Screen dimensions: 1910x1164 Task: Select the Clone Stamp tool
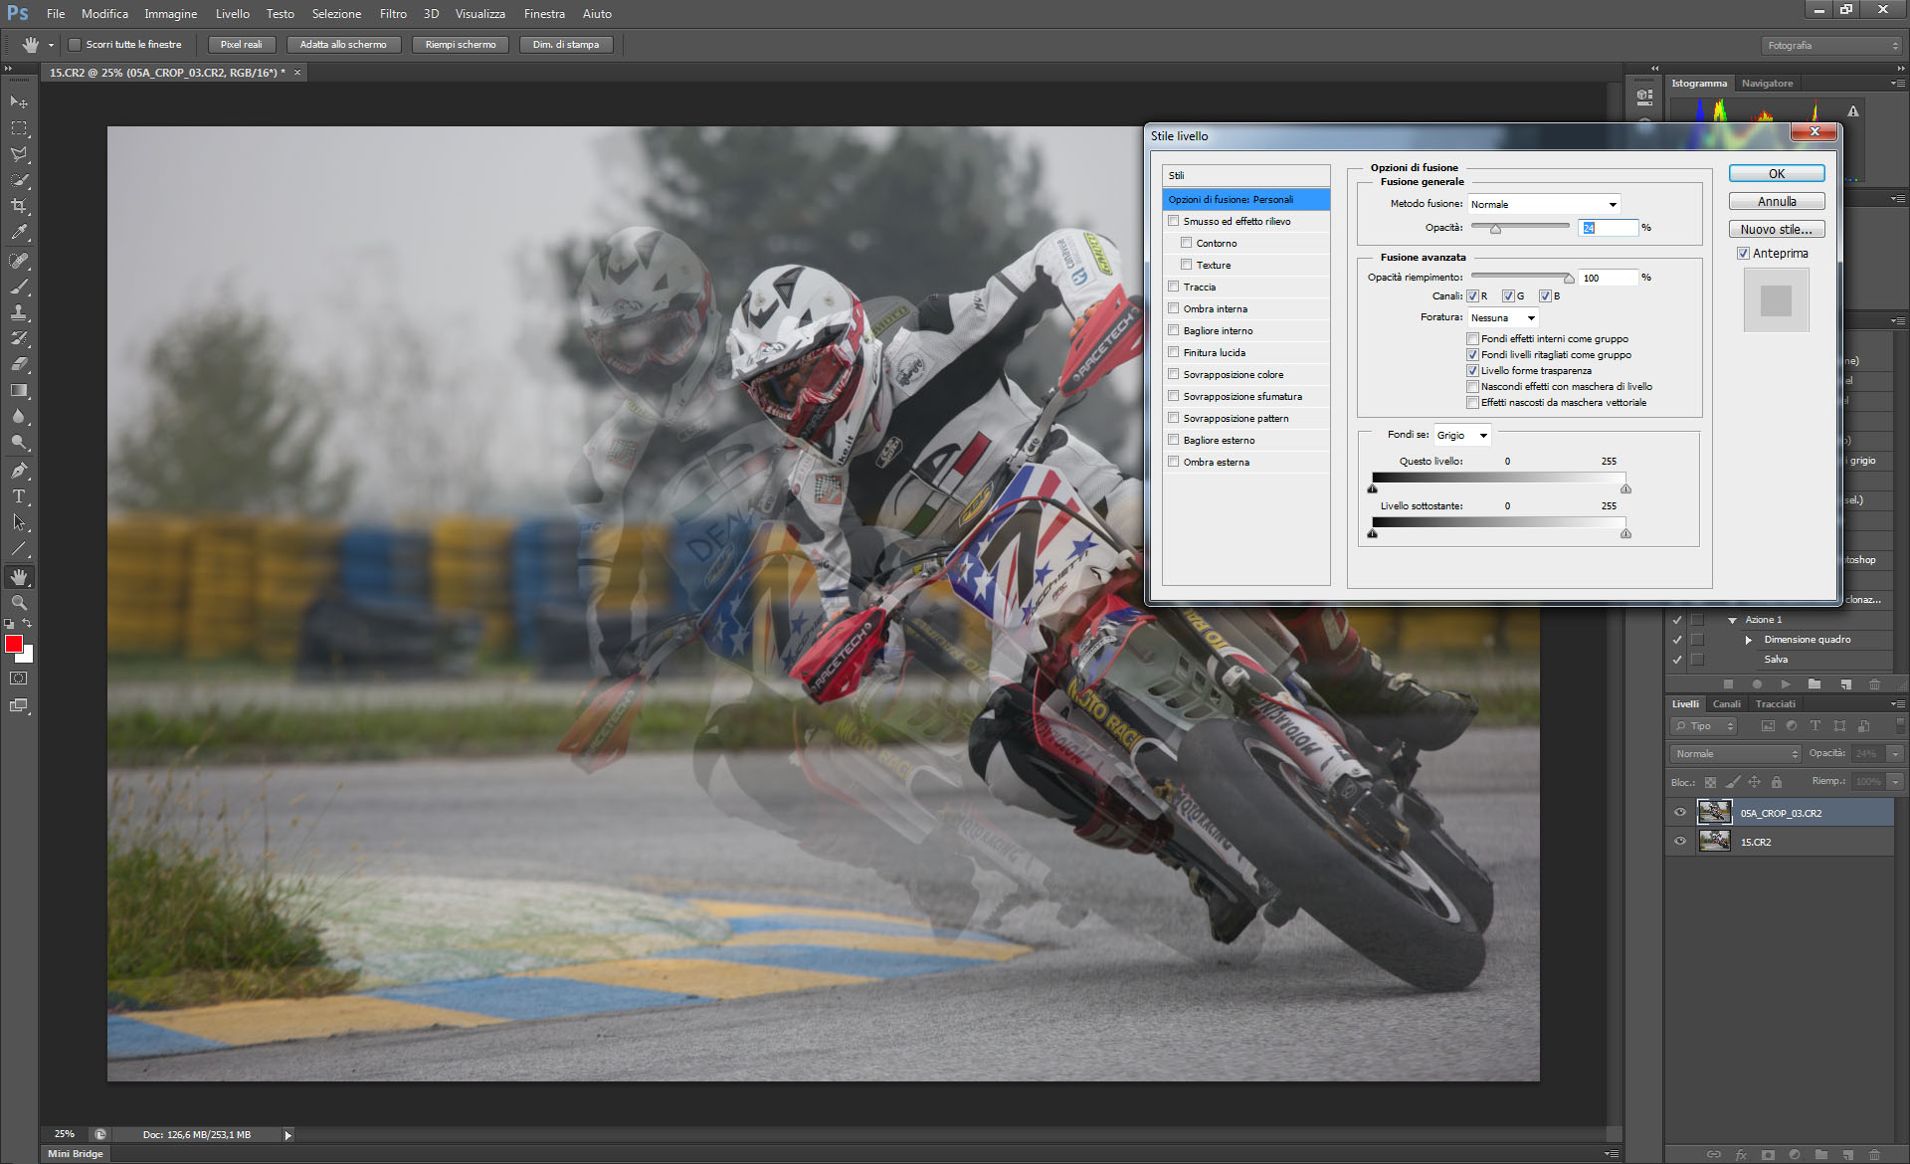pos(19,312)
